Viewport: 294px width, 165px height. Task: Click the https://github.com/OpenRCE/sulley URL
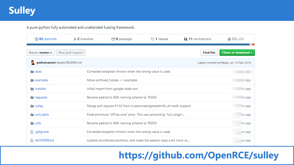pos(199,155)
